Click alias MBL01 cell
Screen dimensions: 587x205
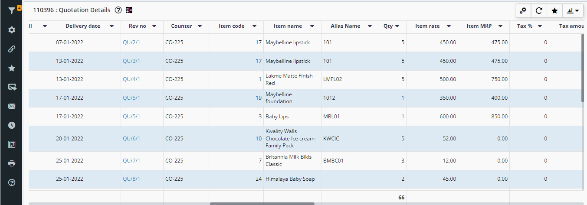pyautogui.click(x=350, y=117)
